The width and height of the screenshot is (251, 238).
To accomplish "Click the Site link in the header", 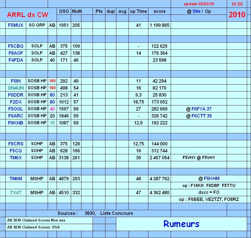I will [x=196, y=11].
